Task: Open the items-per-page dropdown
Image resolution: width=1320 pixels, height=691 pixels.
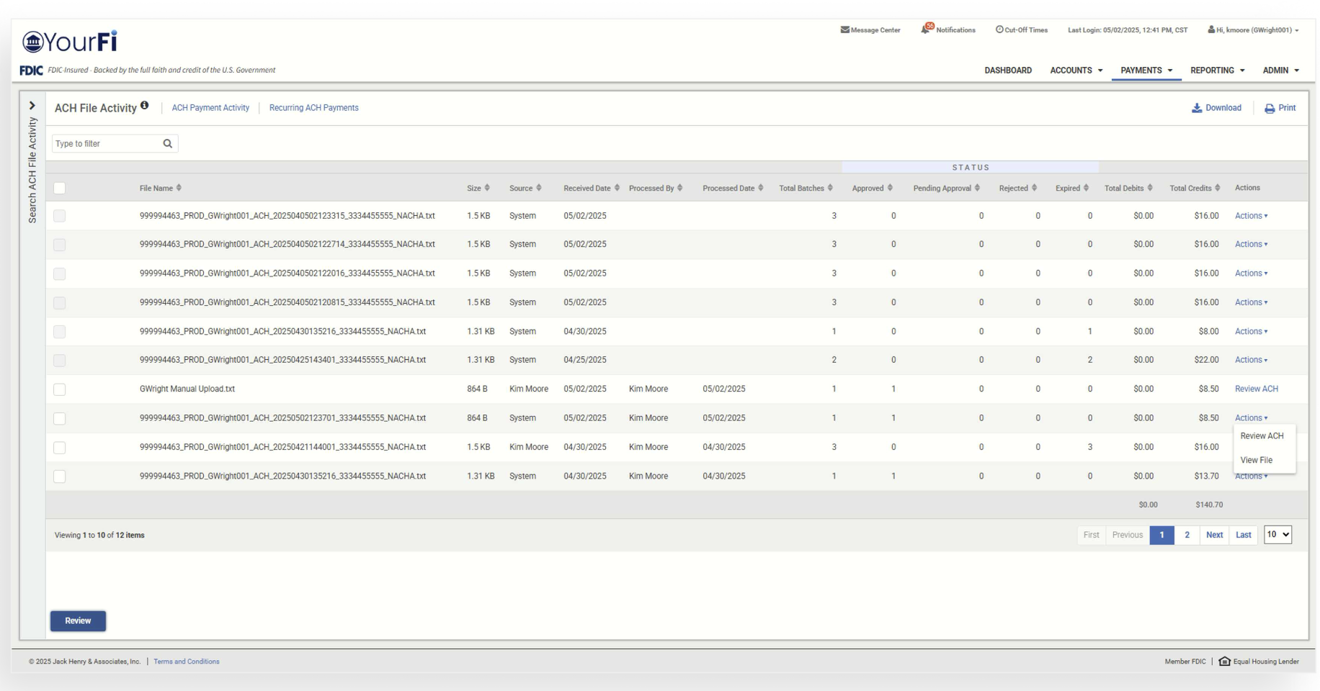Action: point(1277,535)
